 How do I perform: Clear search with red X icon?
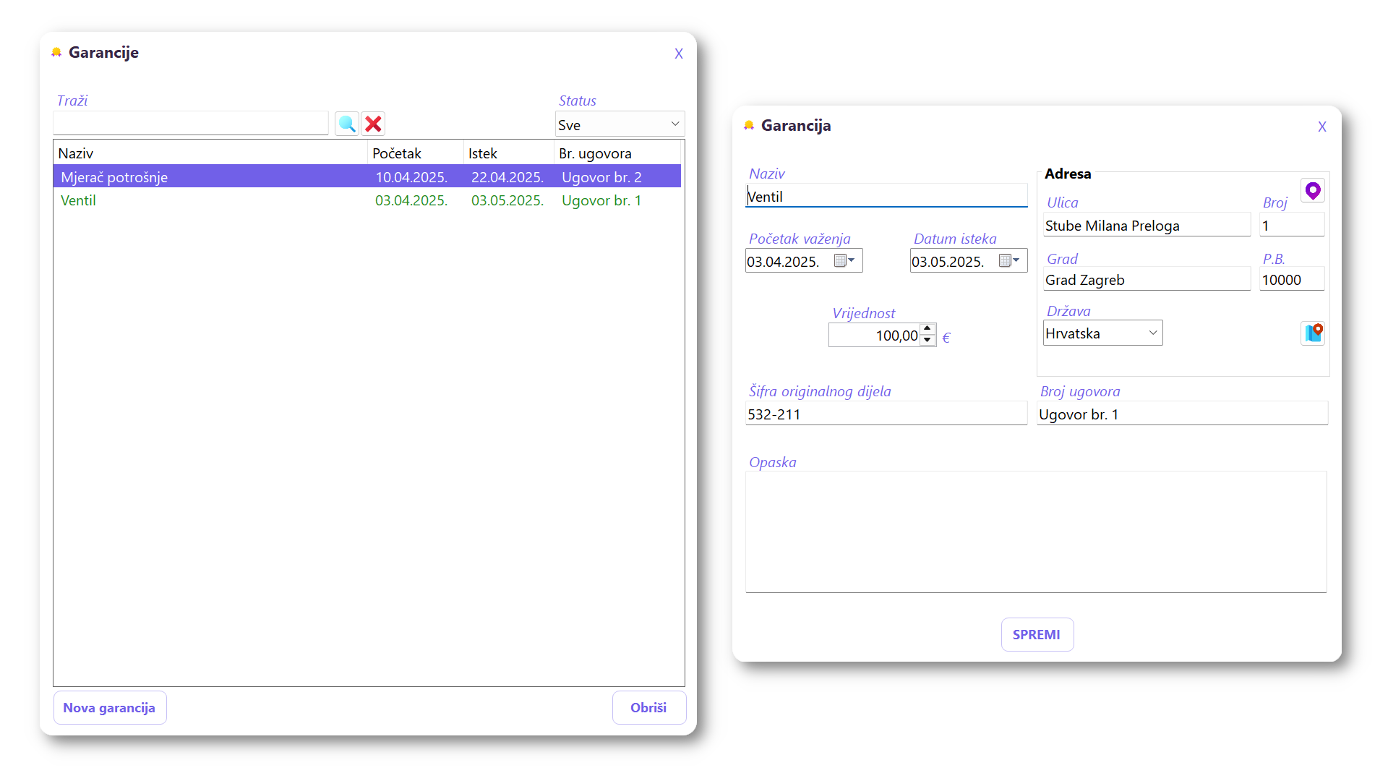point(373,124)
